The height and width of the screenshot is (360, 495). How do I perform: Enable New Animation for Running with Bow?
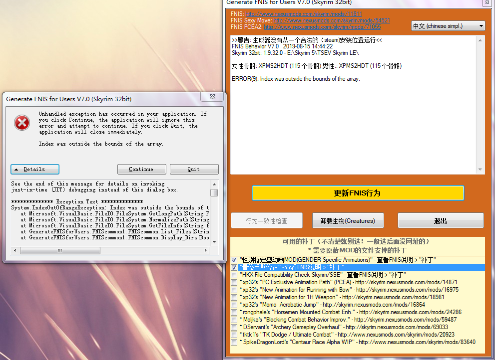234,290
